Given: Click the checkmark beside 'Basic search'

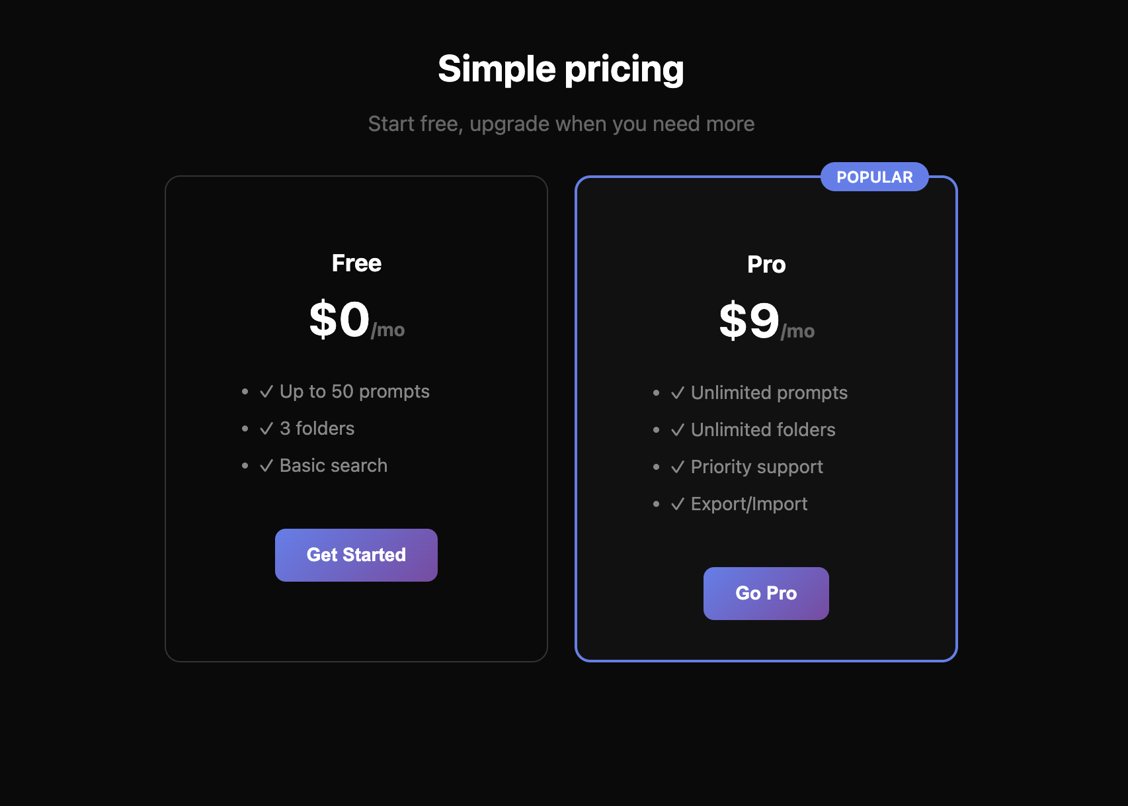Looking at the screenshot, I should pos(266,465).
